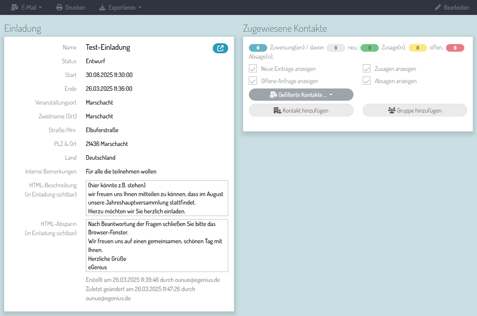Screen dimensions: 477x316
Task: Click the Drucken toolbar label
Action: 75,7
